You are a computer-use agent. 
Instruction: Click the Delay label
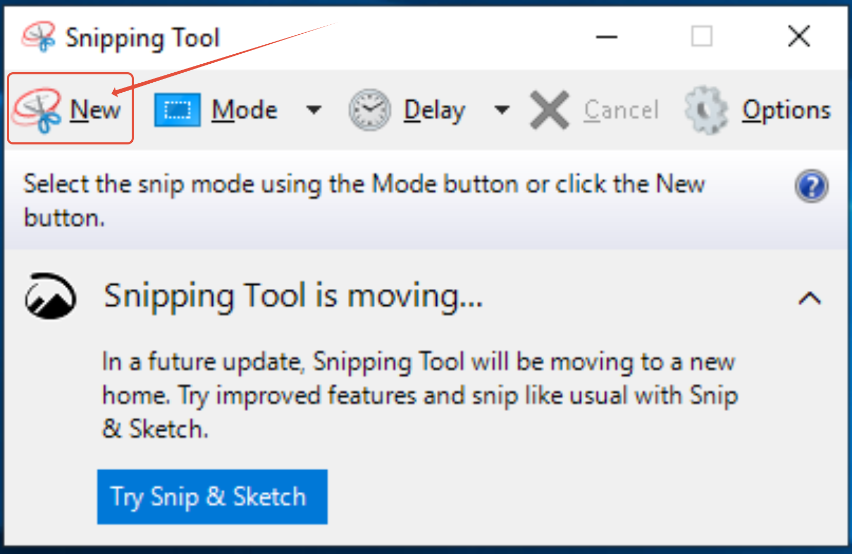pyautogui.click(x=435, y=111)
